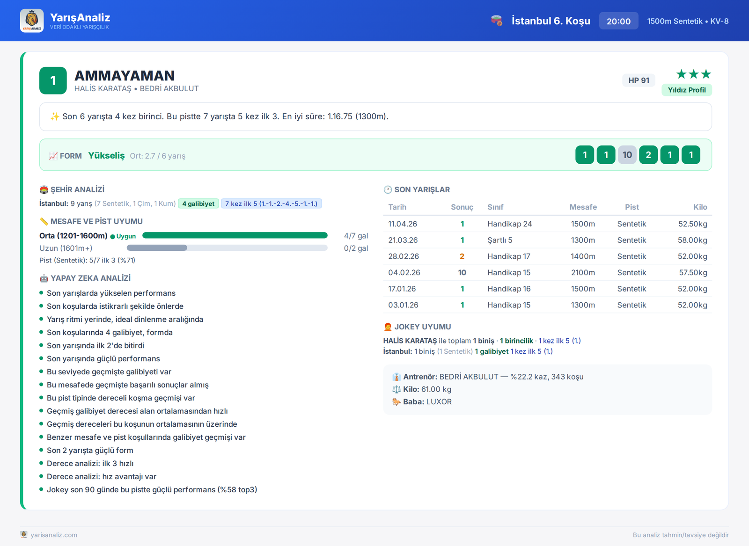Click the robot icon beside YAPAY ZEKA ANALİZİ
The width and height of the screenshot is (749, 546).
pyautogui.click(x=44, y=278)
